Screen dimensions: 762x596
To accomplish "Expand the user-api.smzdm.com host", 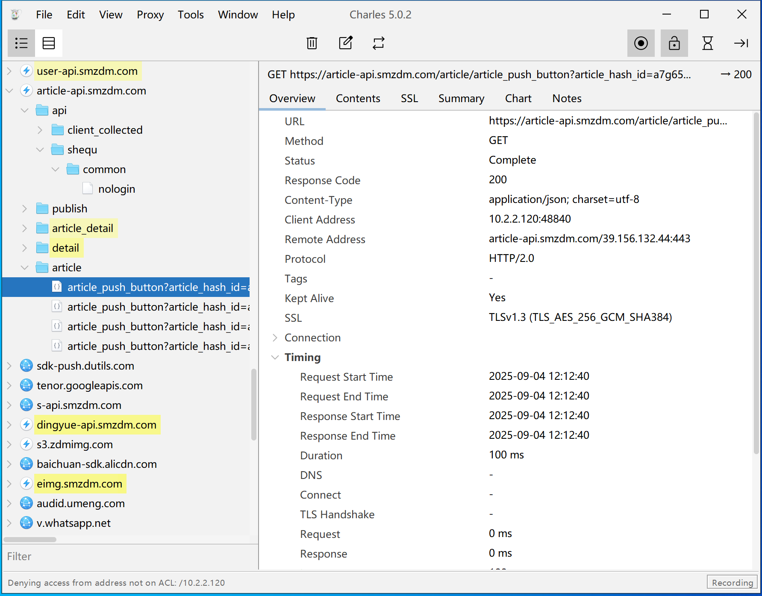I will coord(9,71).
